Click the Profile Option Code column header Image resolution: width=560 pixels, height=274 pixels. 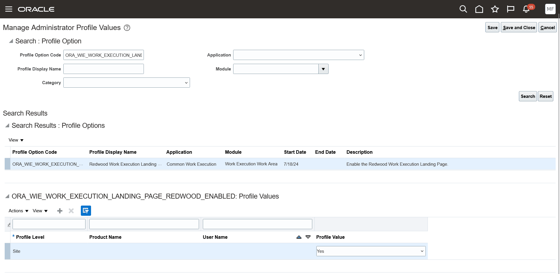[x=34, y=152]
